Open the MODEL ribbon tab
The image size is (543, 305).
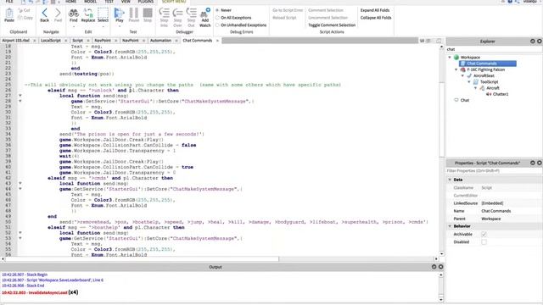(x=91, y=2)
